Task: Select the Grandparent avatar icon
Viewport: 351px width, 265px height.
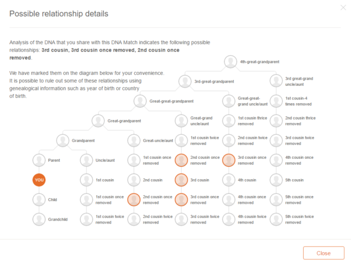Action: click(63, 140)
